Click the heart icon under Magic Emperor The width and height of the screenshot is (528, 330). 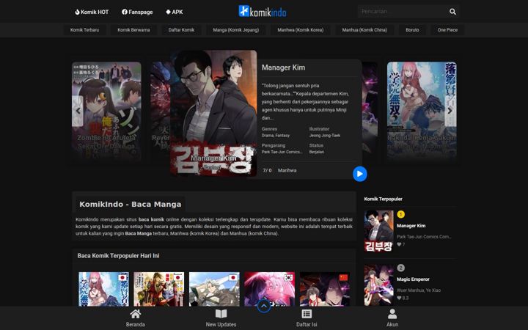pyautogui.click(x=399, y=298)
